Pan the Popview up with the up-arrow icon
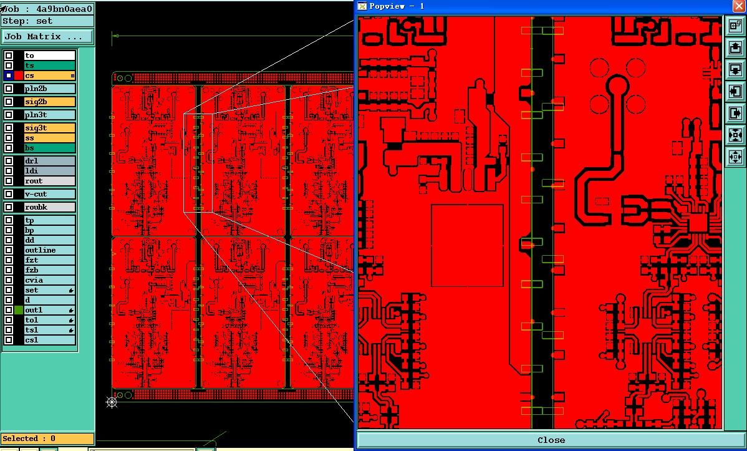 tap(735, 47)
